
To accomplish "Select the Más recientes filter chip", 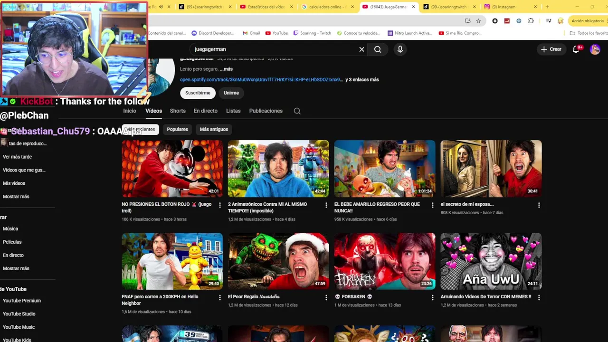I will coord(141,129).
